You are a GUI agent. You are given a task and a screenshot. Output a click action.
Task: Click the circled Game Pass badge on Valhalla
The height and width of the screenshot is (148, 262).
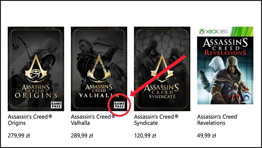[x=119, y=104]
